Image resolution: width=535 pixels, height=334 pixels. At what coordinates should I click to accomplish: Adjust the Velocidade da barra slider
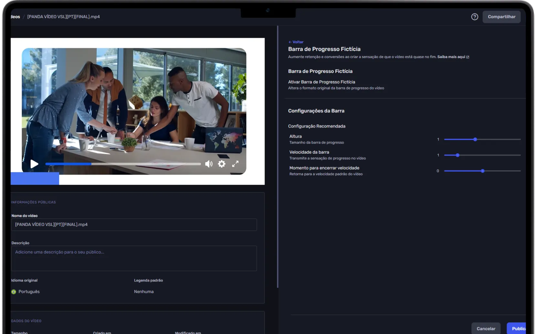coord(482,155)
